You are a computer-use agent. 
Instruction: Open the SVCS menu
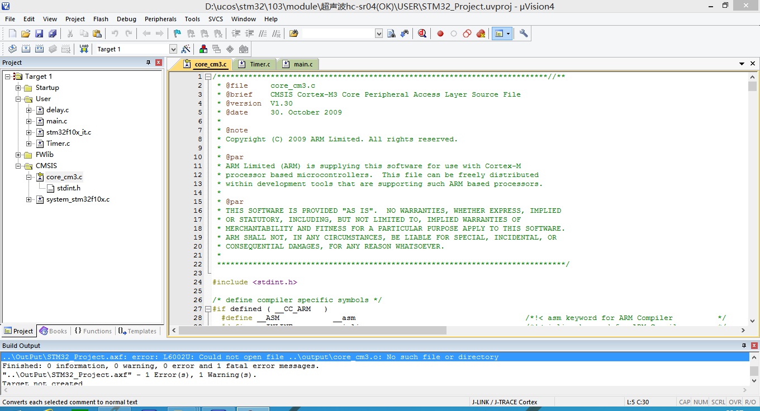216,19
